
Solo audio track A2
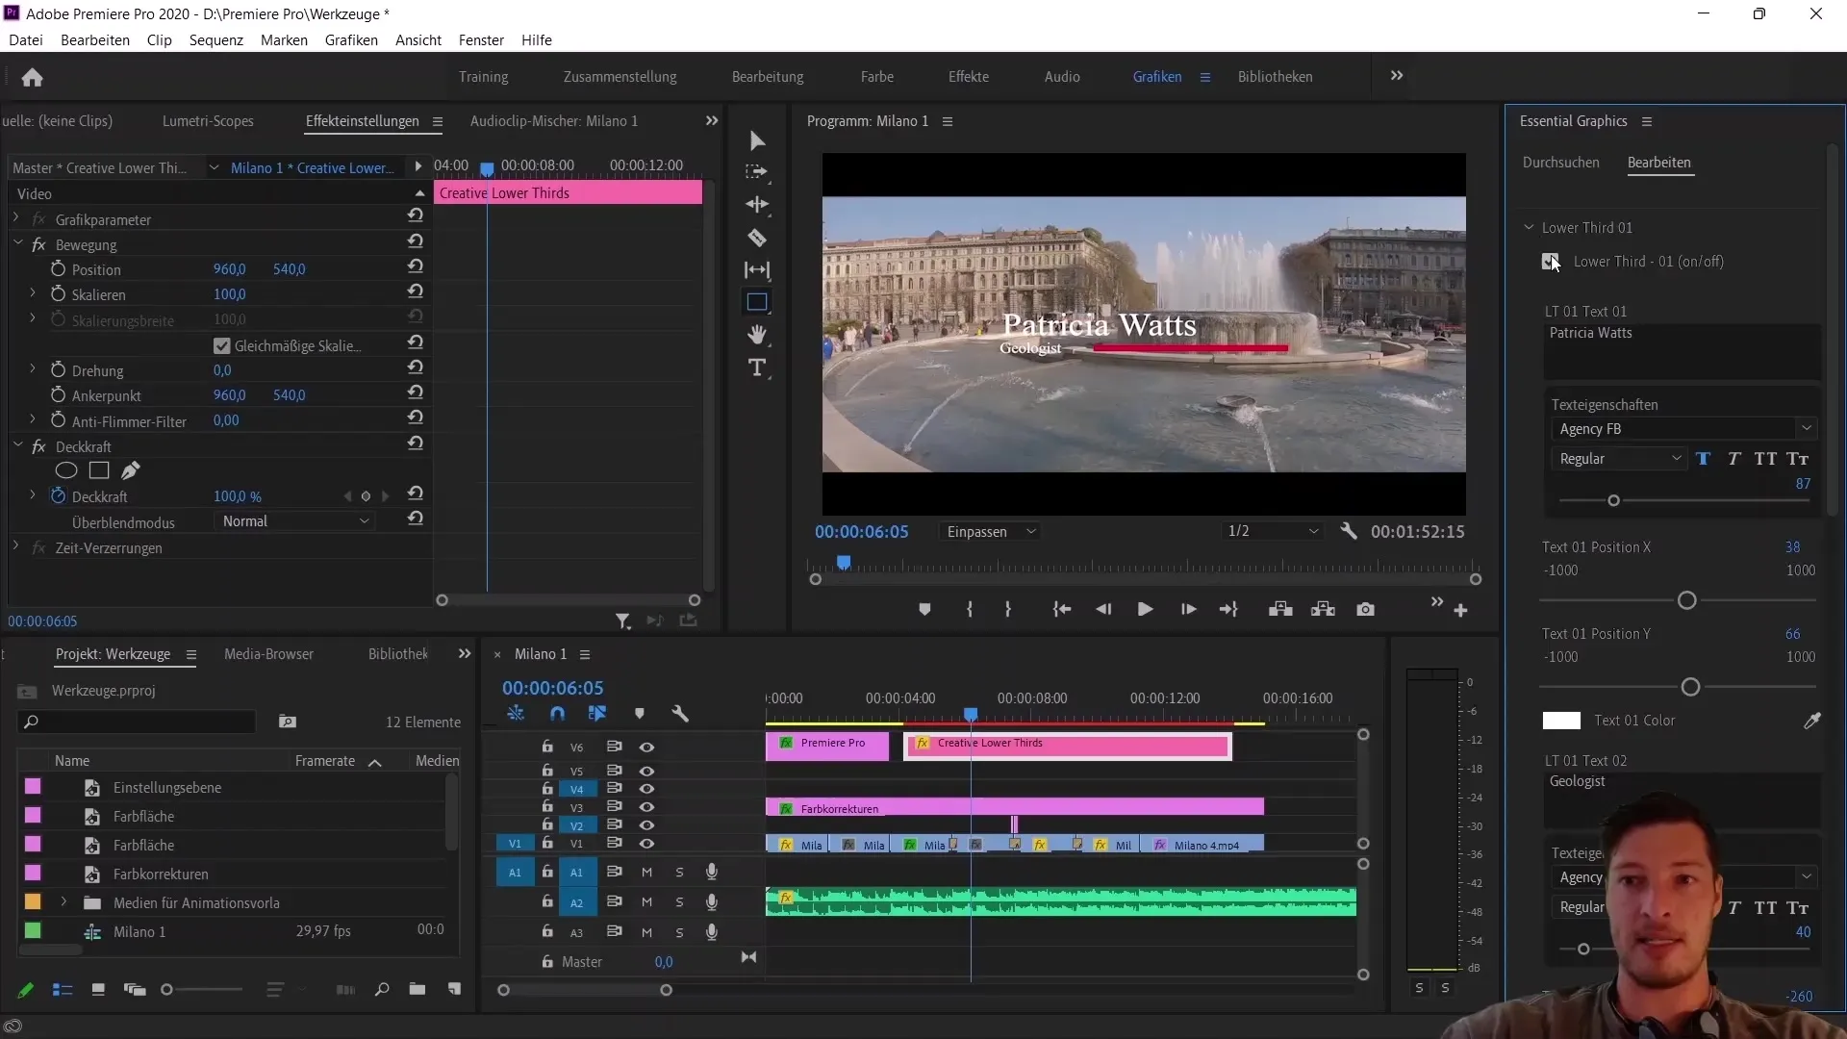click(679, 901)
